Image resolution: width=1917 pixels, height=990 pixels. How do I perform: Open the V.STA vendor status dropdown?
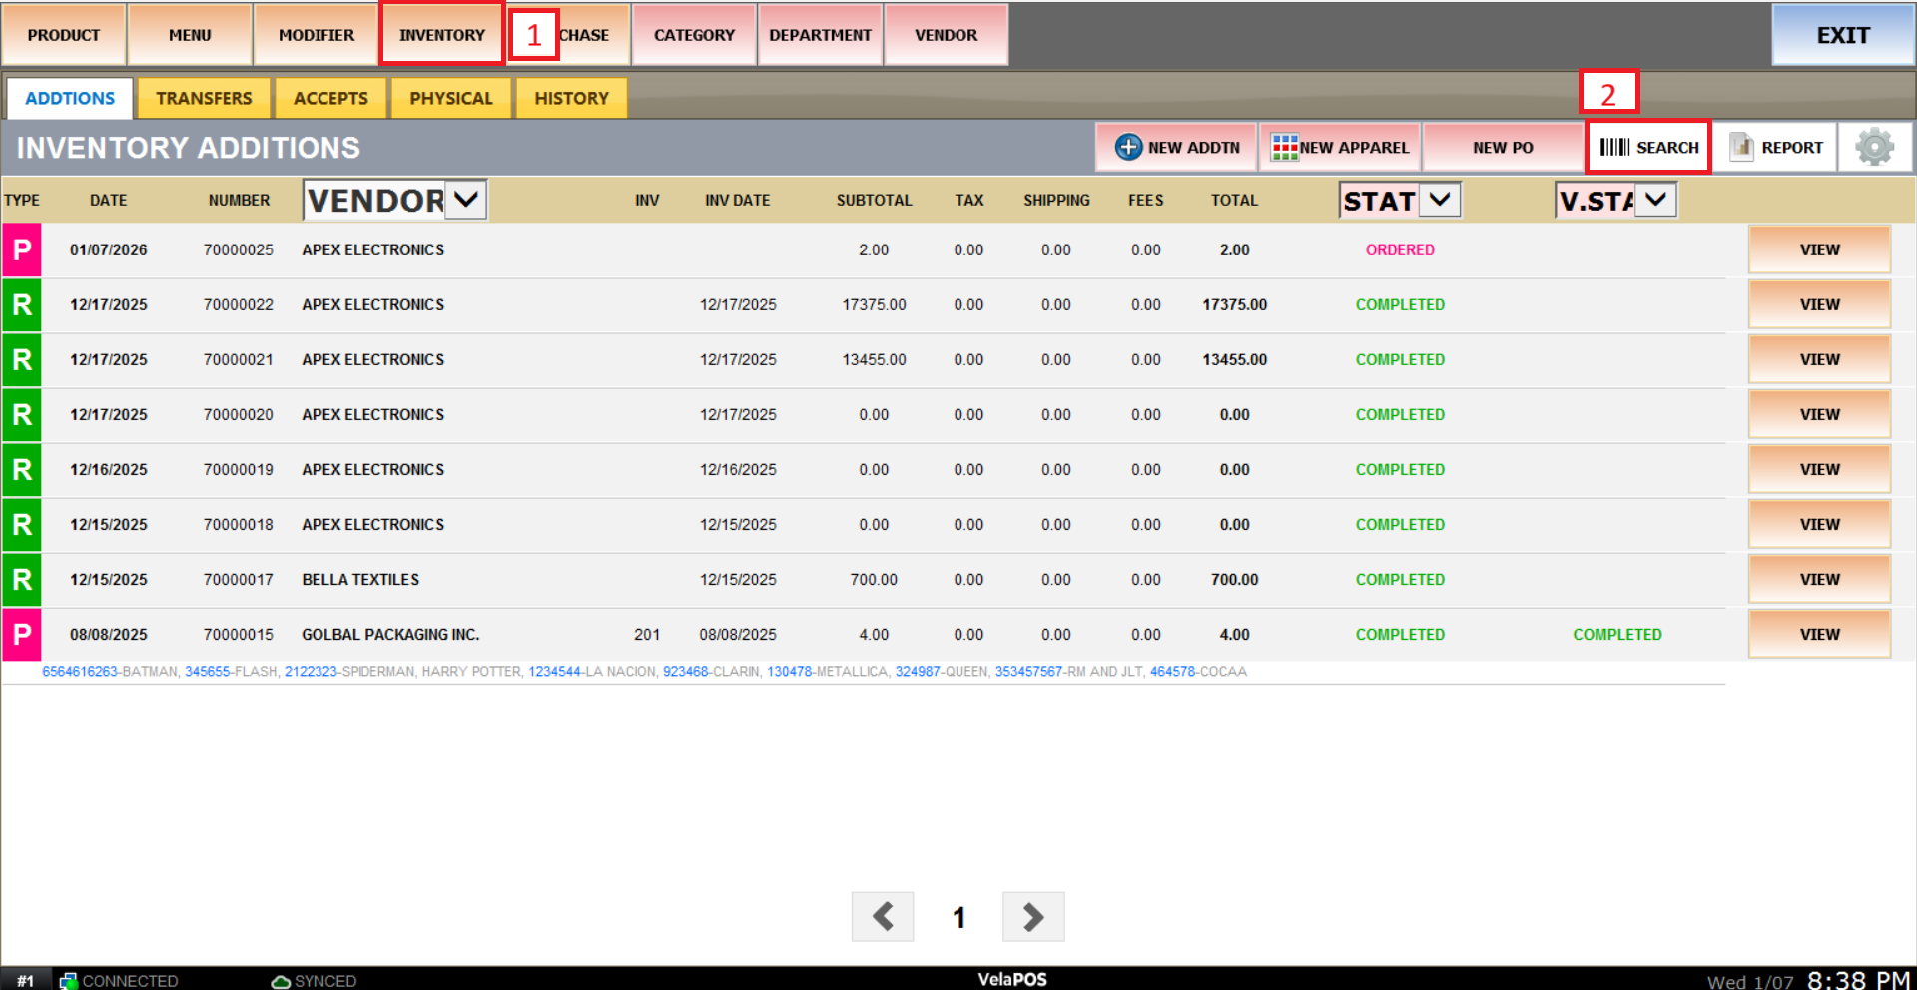pyautogui.click(x=1655, y=200)
